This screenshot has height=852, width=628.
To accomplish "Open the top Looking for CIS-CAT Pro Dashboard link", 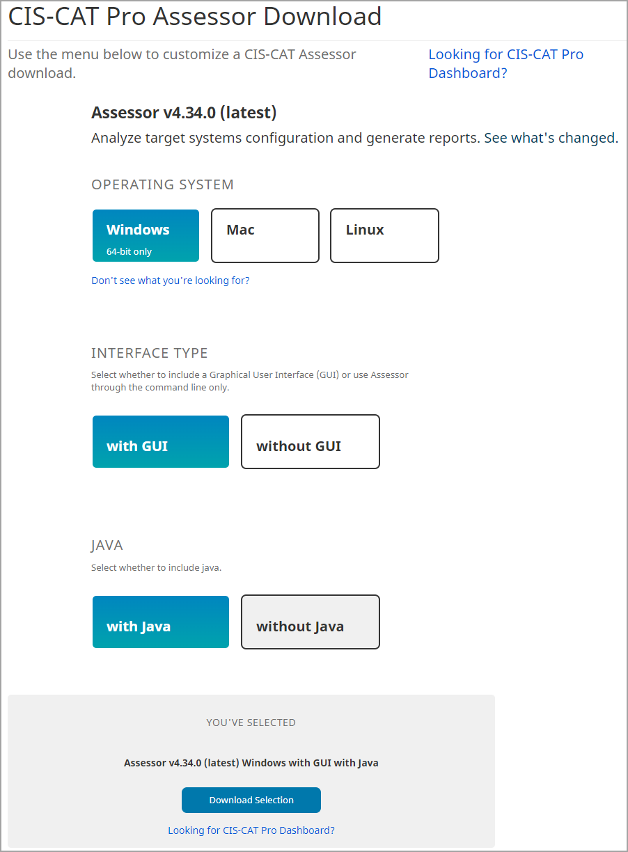I will pos(505,63).
